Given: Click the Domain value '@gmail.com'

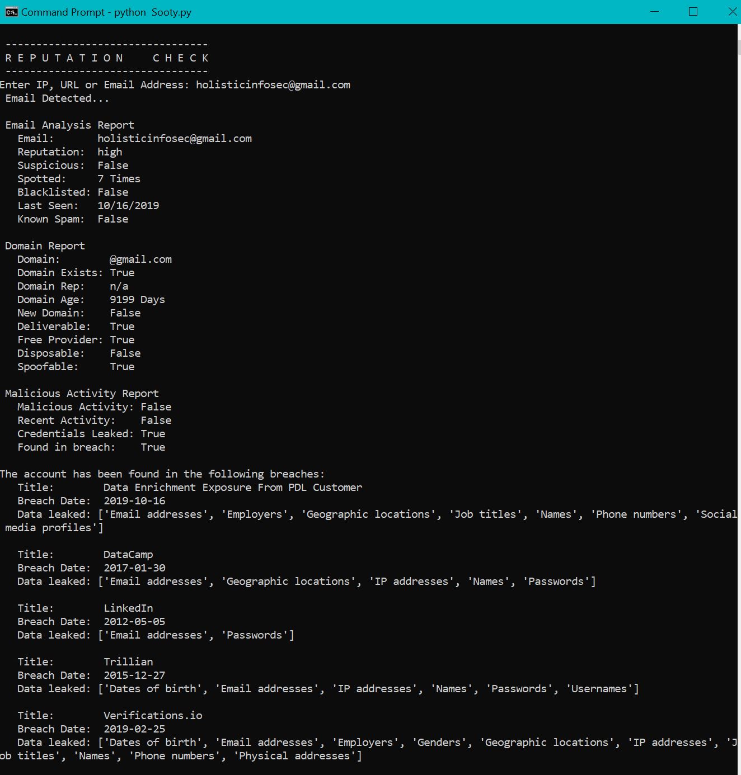Looking at the screenshot, I should pyautogui.click(x=141, y=259).
